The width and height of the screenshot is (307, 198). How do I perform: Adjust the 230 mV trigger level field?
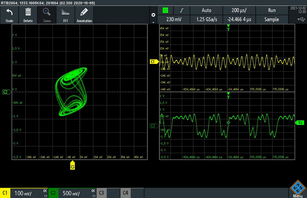(174, 19)
